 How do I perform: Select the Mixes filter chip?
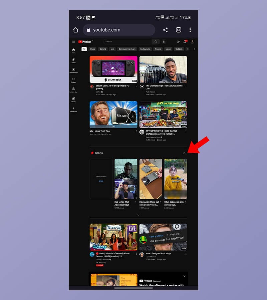coord(92,49)
